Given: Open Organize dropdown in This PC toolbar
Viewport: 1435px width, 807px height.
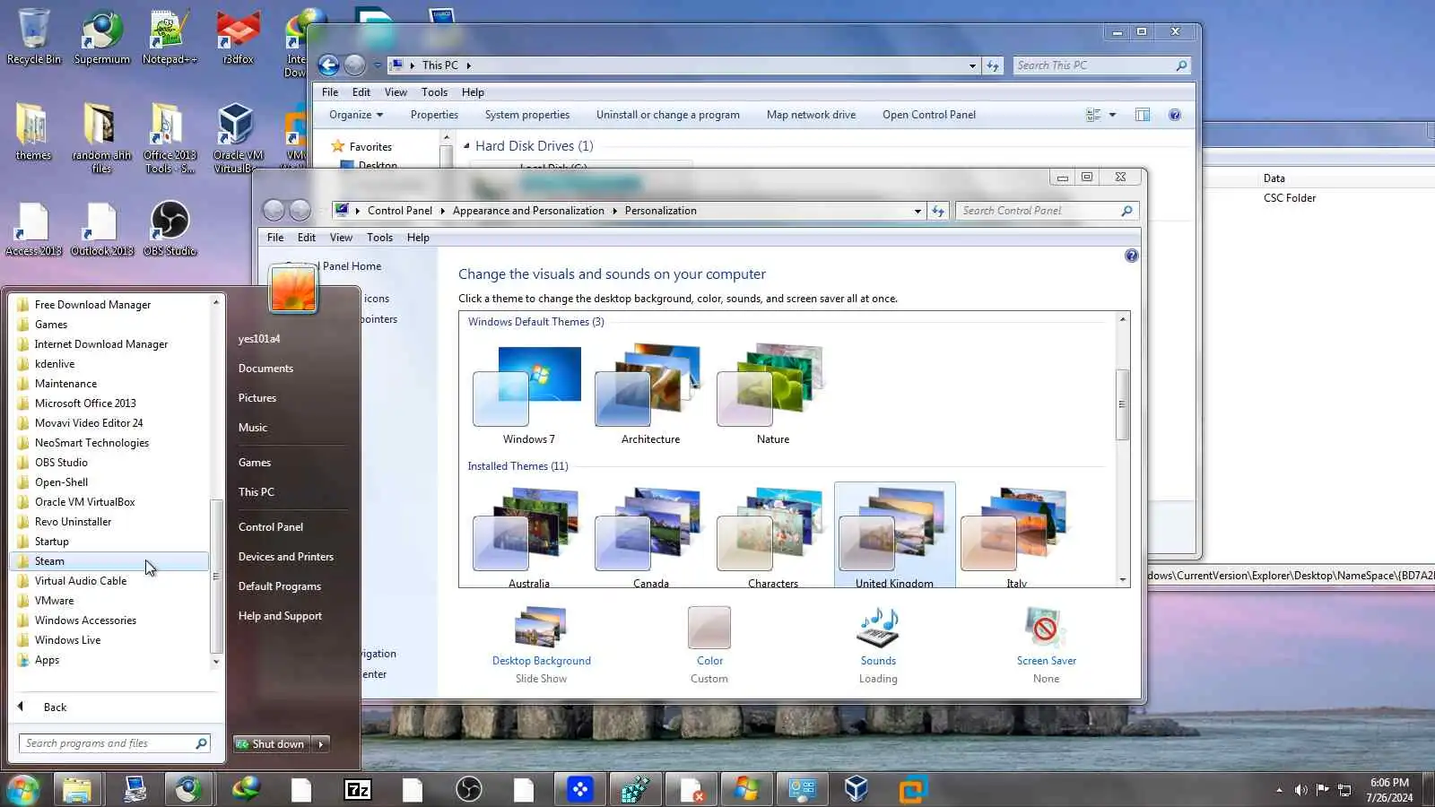Looking at the screenshot, I should point(356,115).
